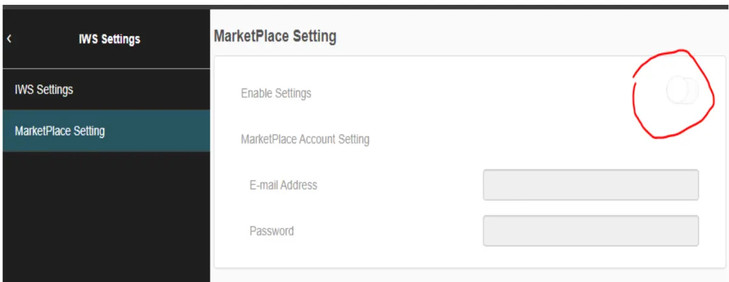
Task: Click the MarketPlace Setting page heading
Action: point(275,36)
